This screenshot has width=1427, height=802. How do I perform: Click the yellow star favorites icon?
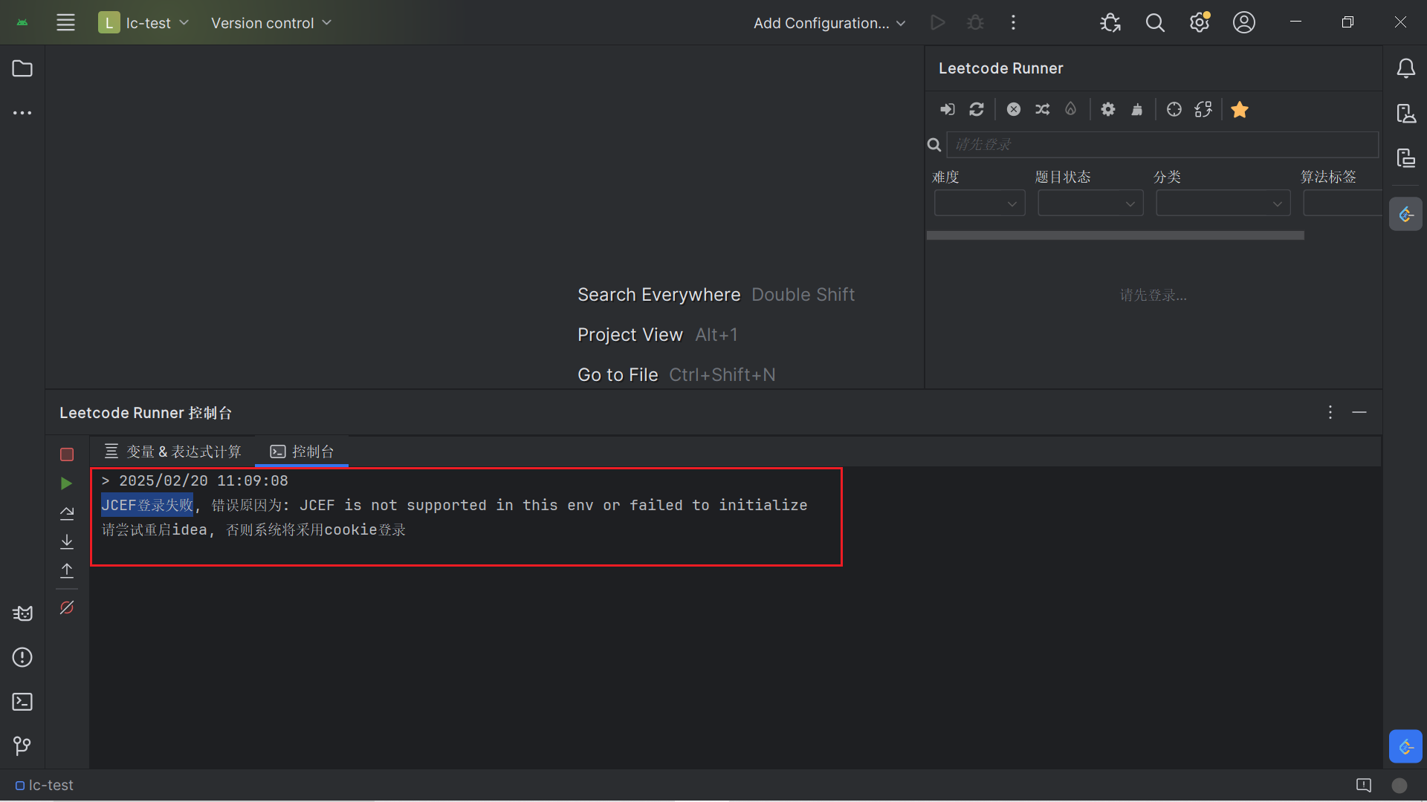coord(1240,109)
